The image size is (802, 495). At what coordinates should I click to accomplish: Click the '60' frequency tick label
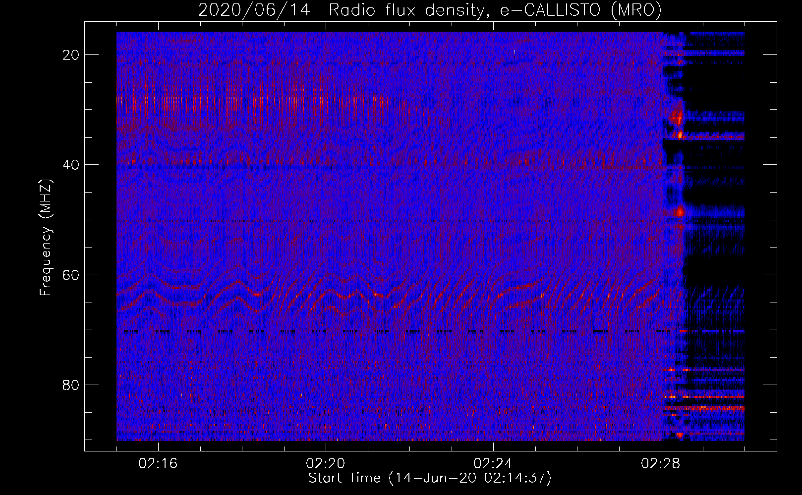(71, 275)
